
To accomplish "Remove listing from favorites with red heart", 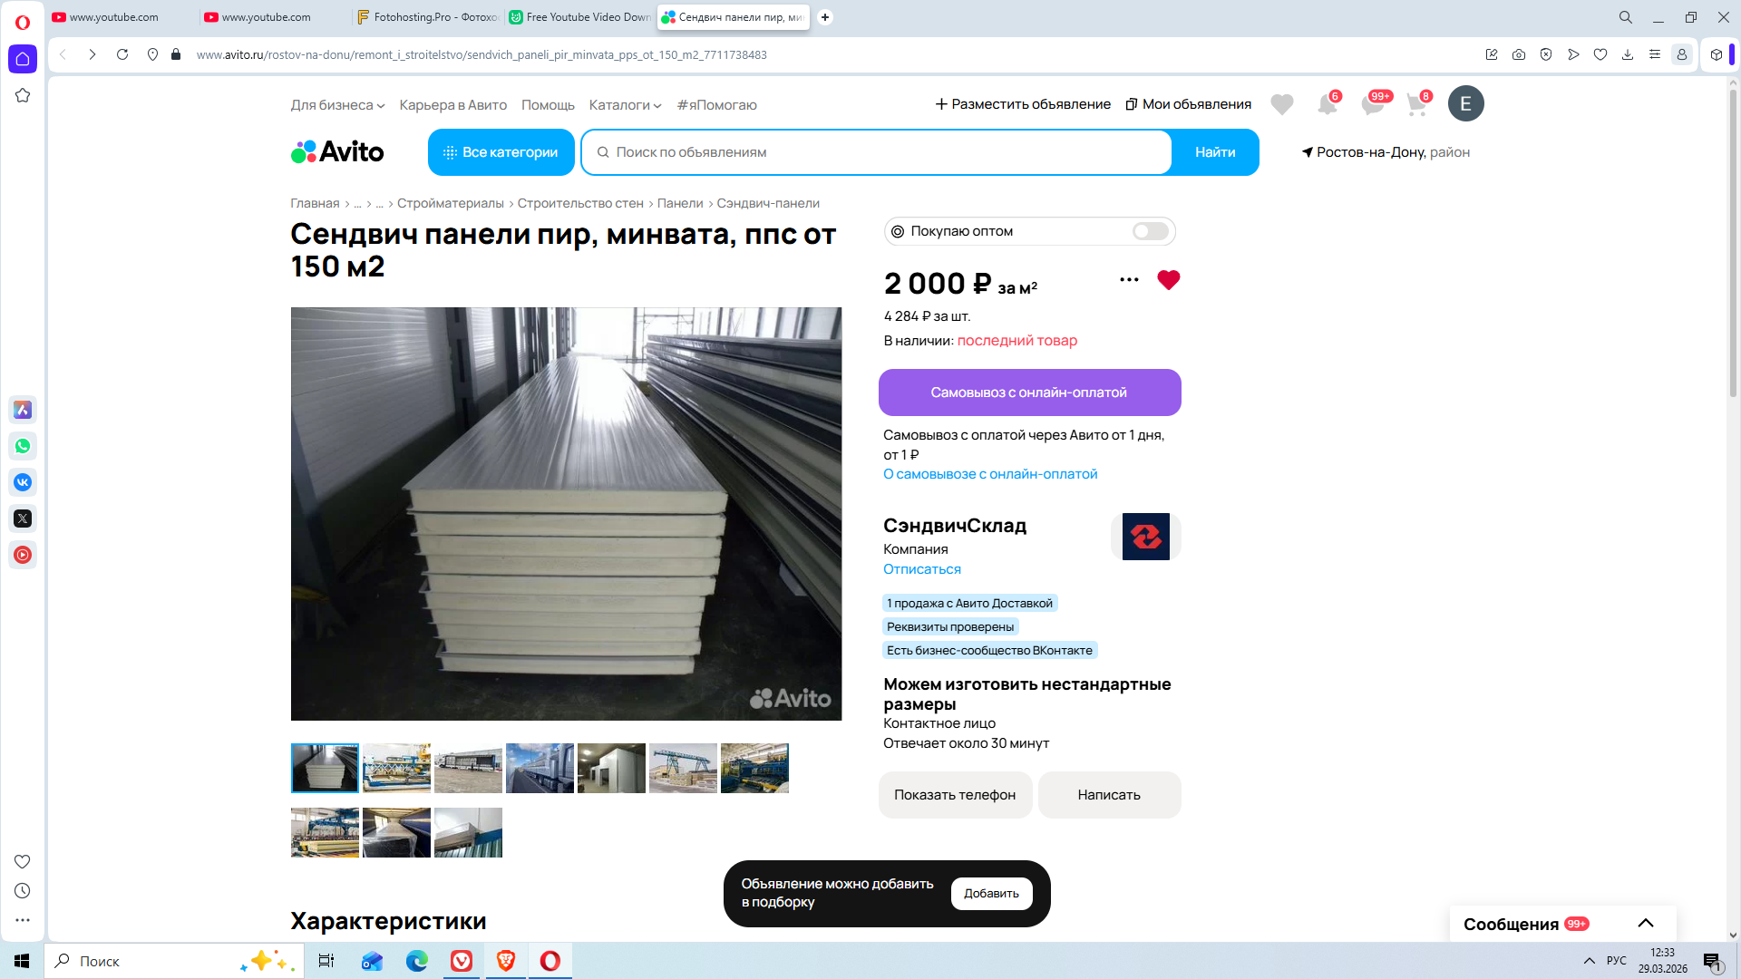I will (x=1168, y=280).
